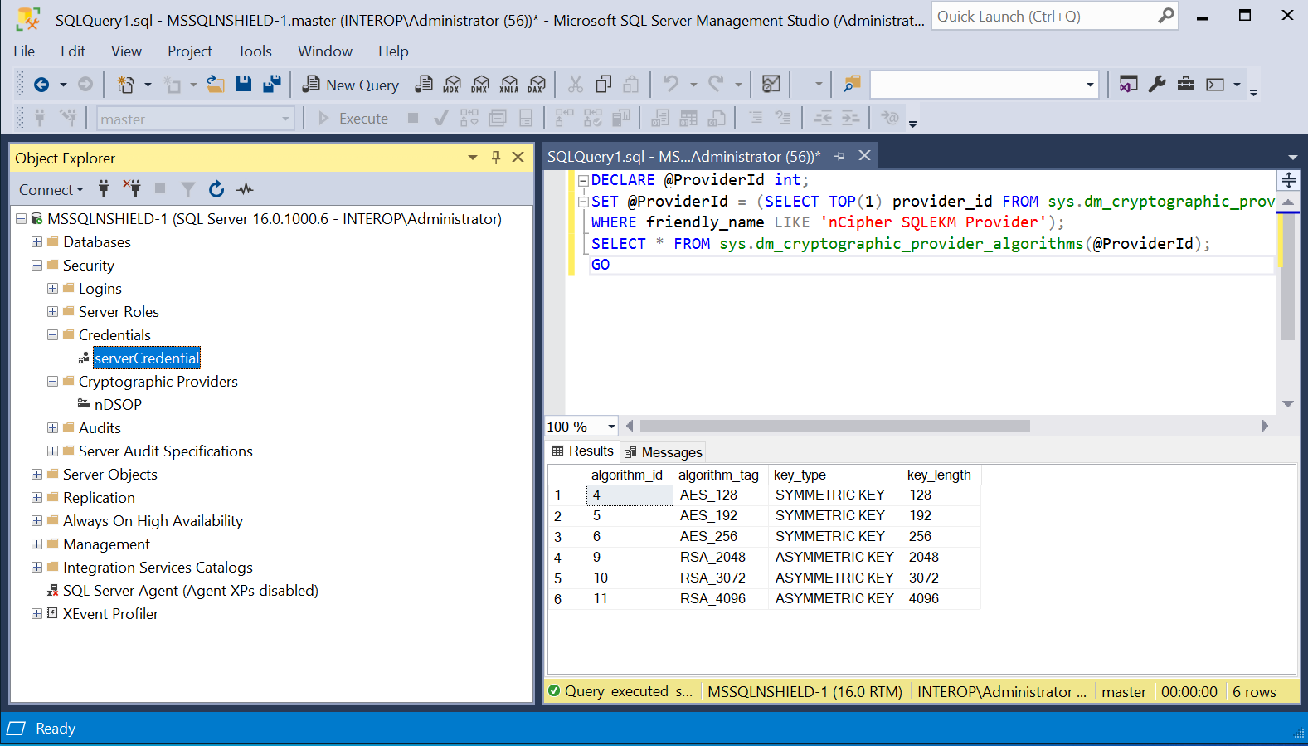
Task: Collapse the Credentials folder
Action: pos(52,335)
